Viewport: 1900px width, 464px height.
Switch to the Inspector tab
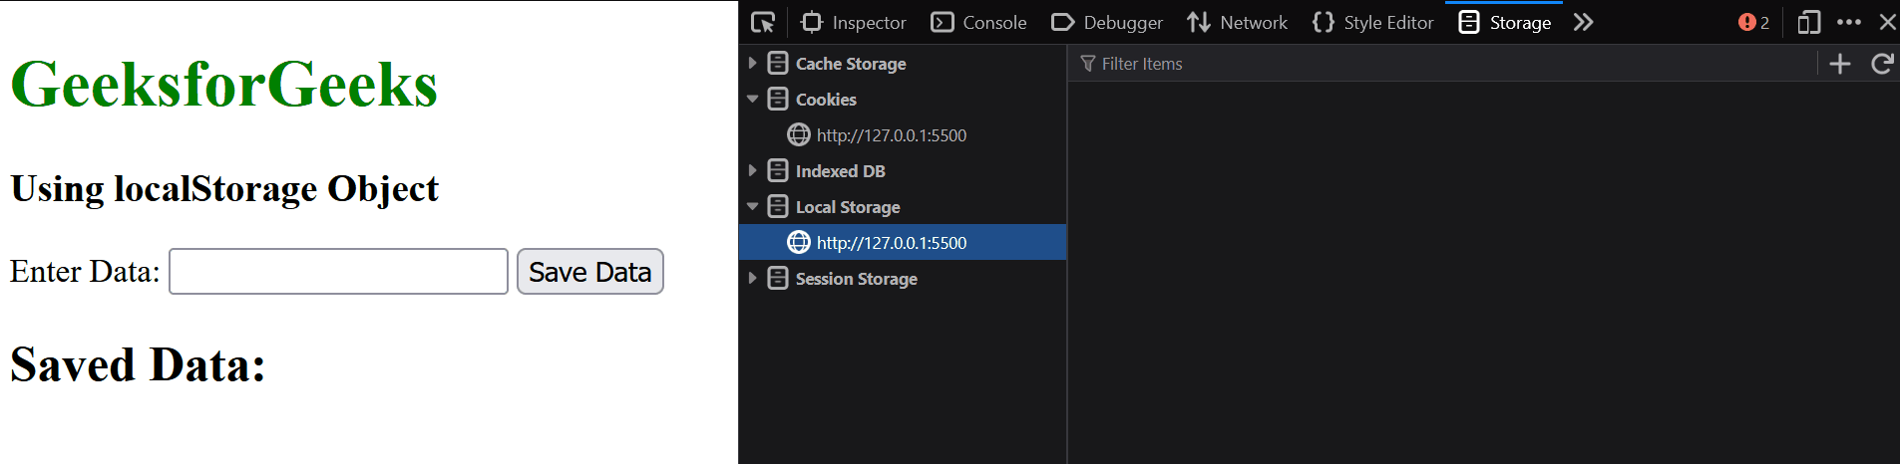(x=854, y=22)
